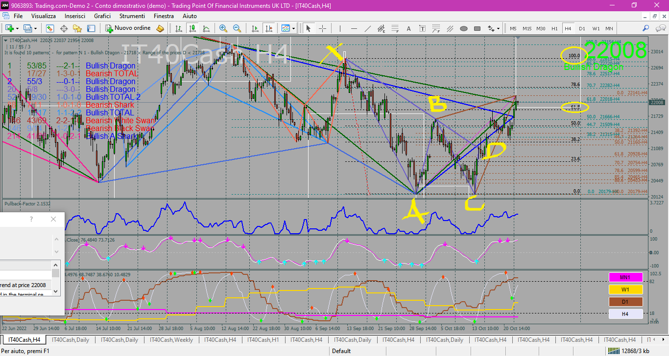
Task: Toggle the Market Watch window icon
Action: tap(50, 28)
